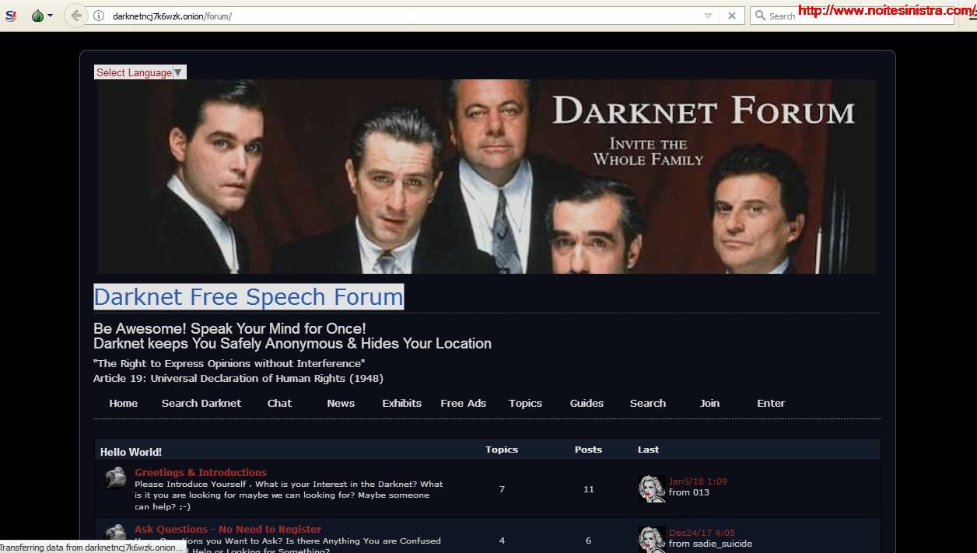The width and height of the screenshot is (977, 553).
Task: Open the URL history dropdown arrow
Action: (708, 16)
